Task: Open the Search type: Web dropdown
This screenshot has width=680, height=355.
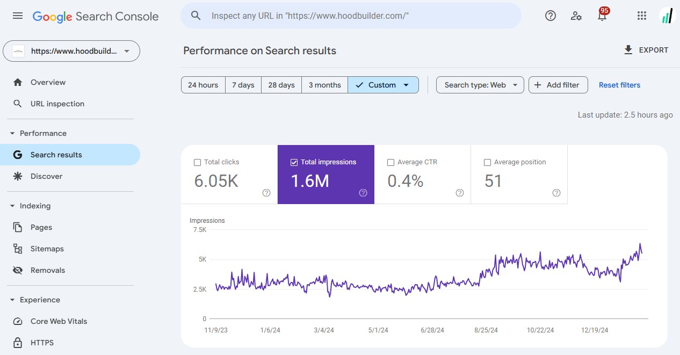Action: [x=480, y=85]
